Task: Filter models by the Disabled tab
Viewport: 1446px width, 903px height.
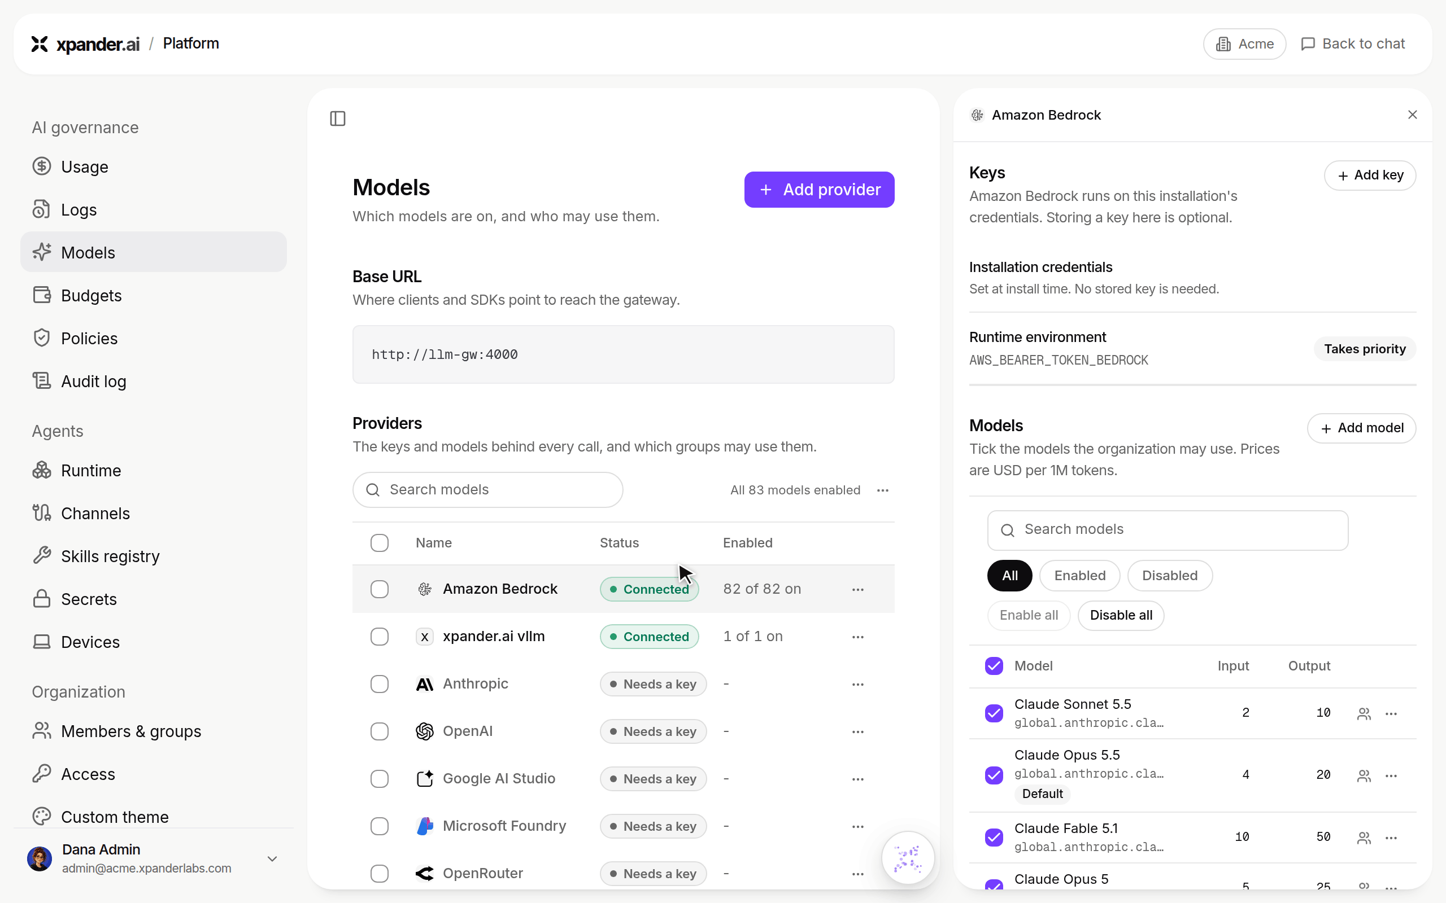Action: tap(1169, 576)
